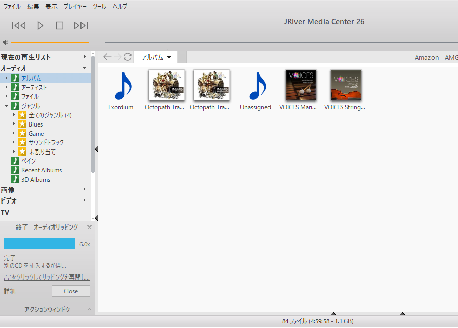Expand the ファイル tree node
458x328 pixels.
(x=7, y=96)
